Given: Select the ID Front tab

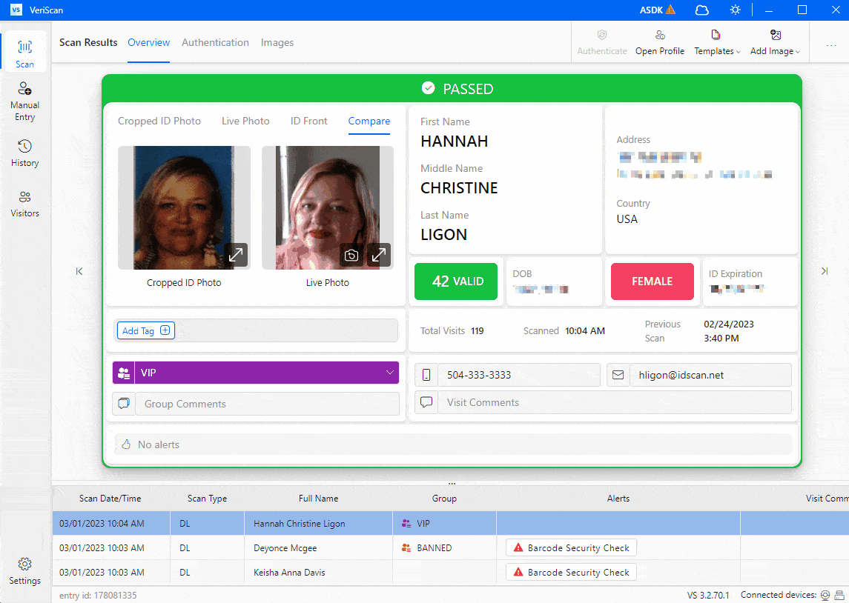Looking at the screenshot, I should point(308,121).
